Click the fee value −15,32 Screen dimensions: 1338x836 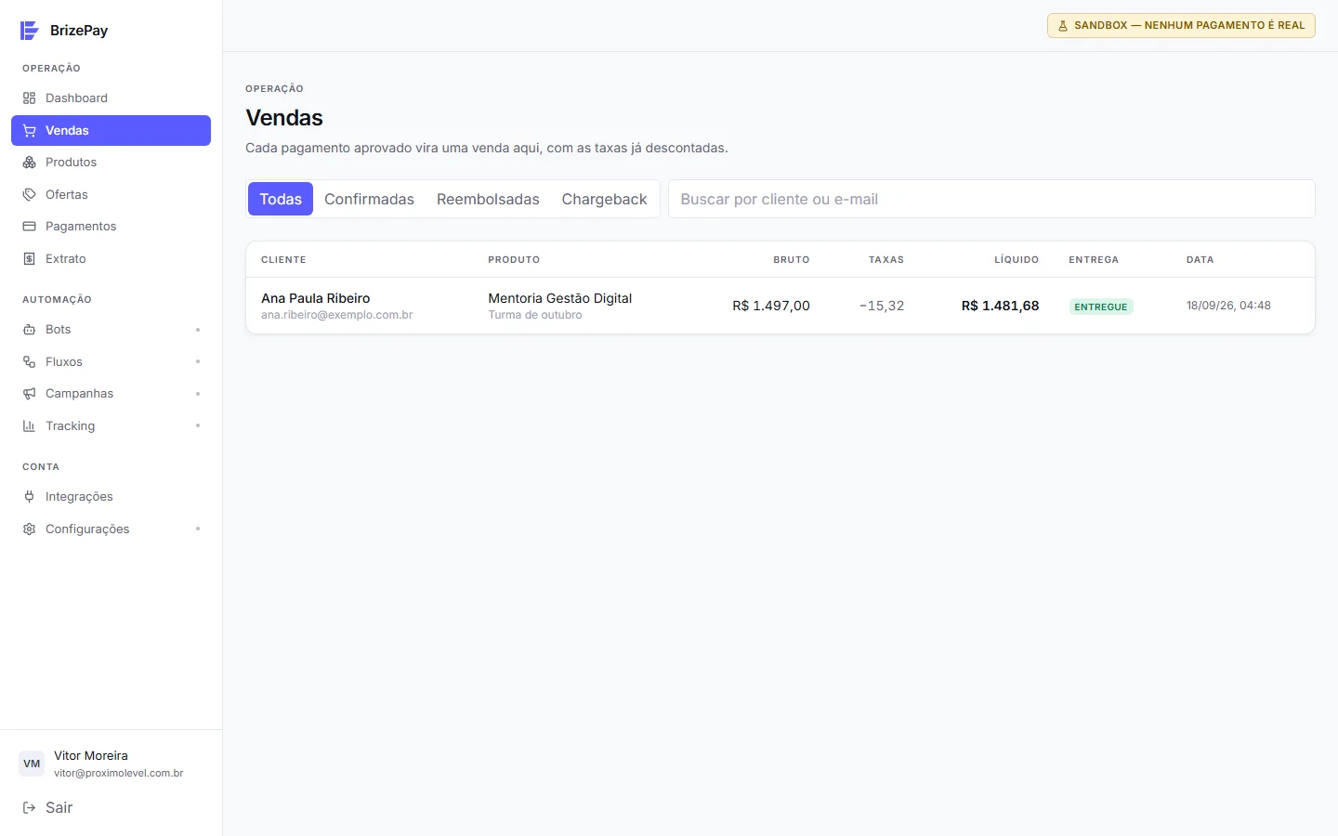point(882,306)
